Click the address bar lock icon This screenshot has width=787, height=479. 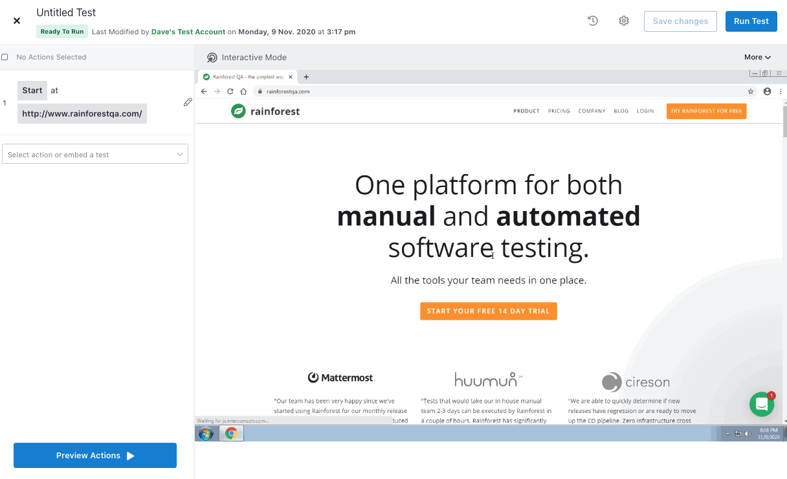pyautogui.click(x=260, y=91)
